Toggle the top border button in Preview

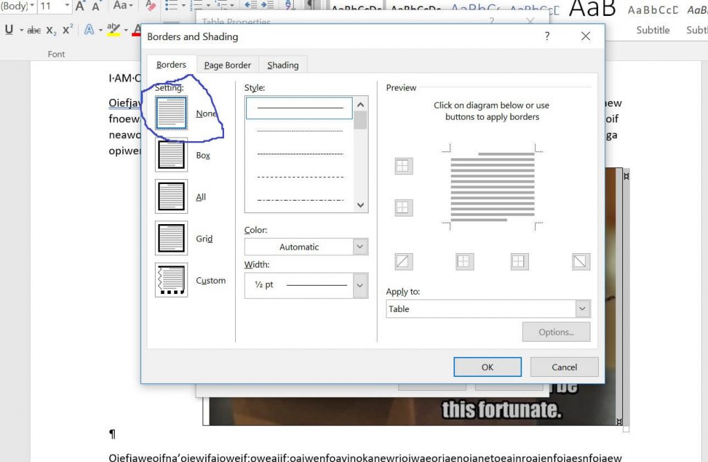(404, 166)
